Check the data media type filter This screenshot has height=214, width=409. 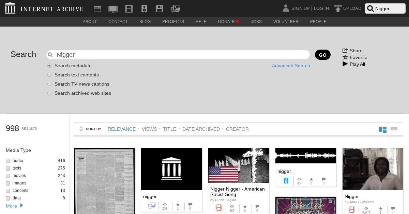[8, 198]
